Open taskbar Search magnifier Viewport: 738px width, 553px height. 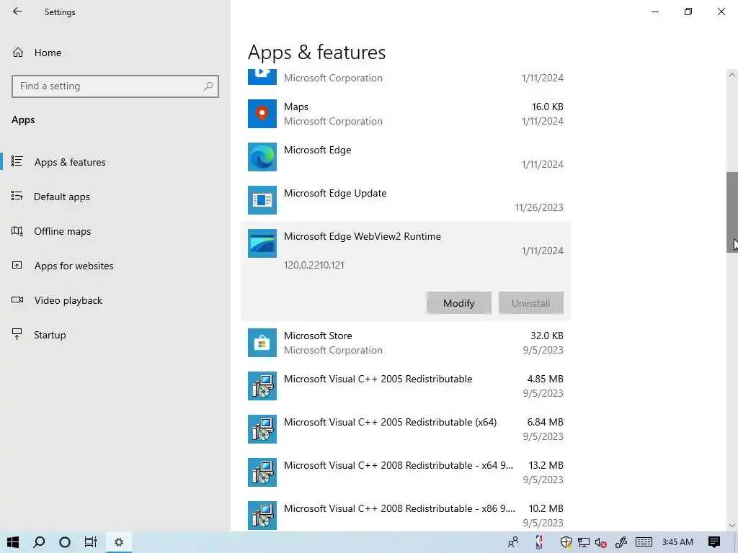click(39, 542)
